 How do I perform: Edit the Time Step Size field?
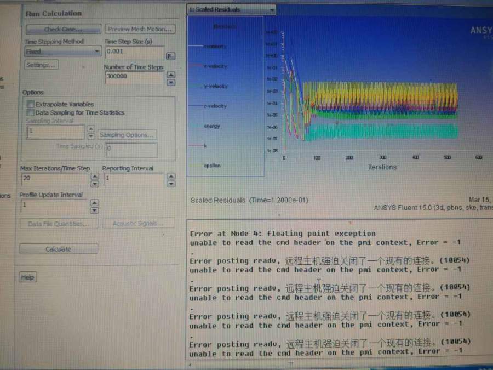135,52
